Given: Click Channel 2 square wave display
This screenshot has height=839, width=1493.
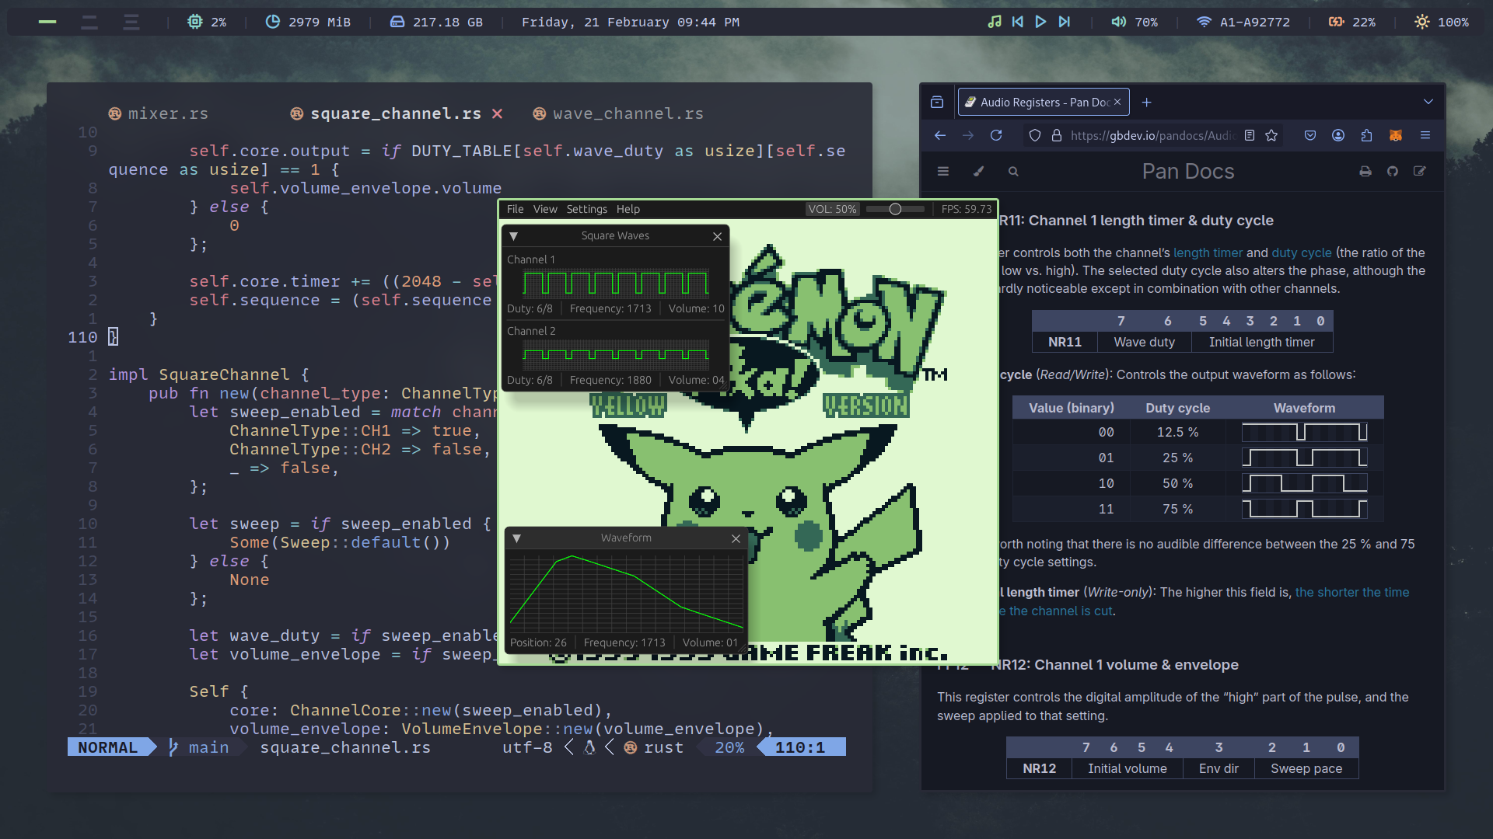Looking at the screenshot, I should point(616,354).
